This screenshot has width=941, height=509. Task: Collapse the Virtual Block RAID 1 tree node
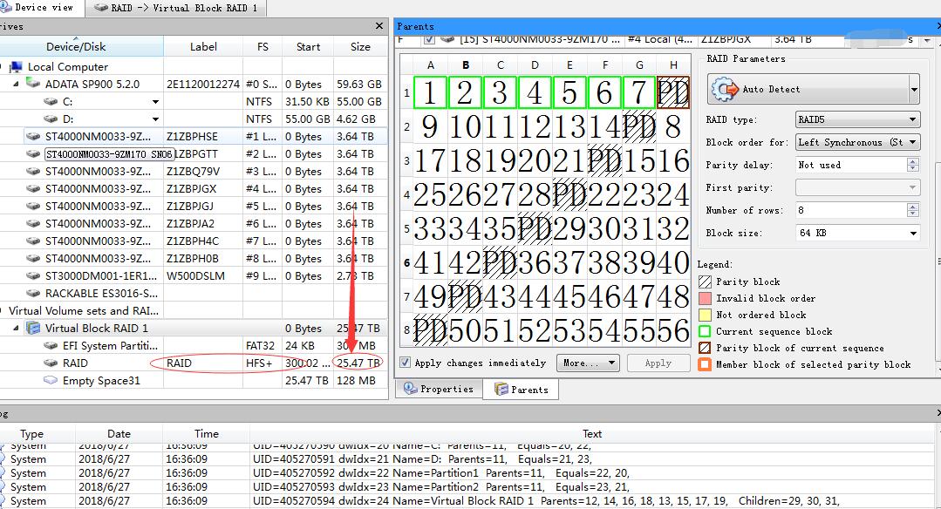coord(16,329)
